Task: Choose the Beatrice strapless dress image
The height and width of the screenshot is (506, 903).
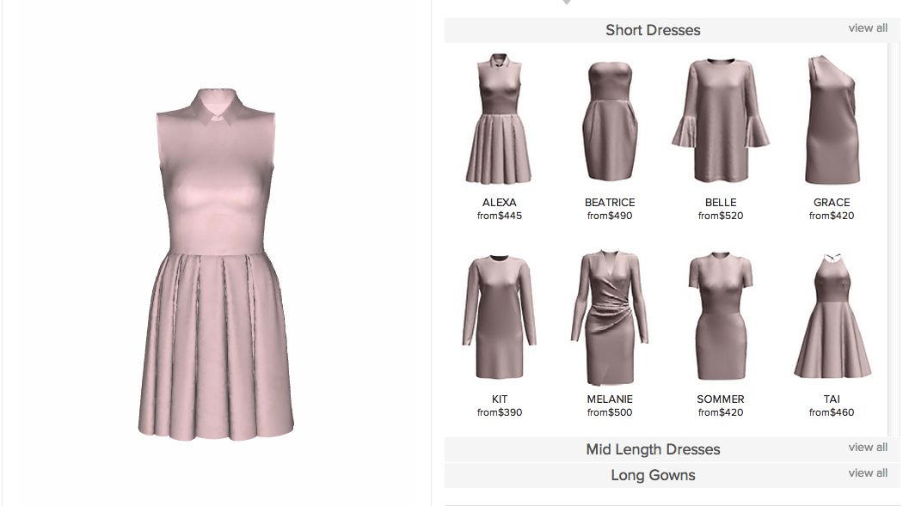Action: click(609, 120)
